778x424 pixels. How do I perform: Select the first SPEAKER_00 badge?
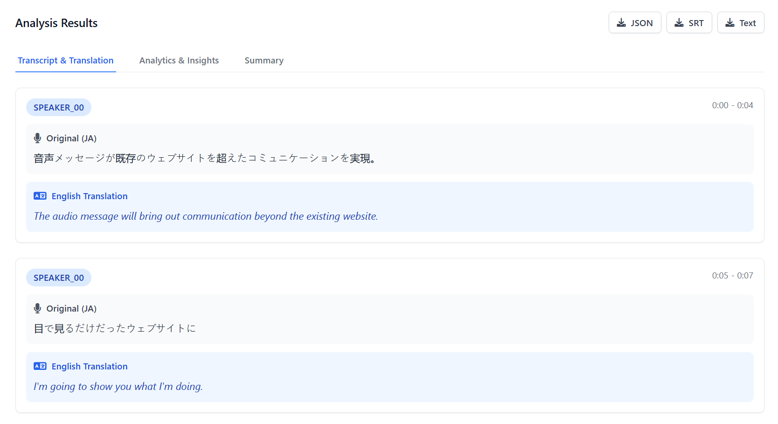pyautogui.click(x=59, y=107)
